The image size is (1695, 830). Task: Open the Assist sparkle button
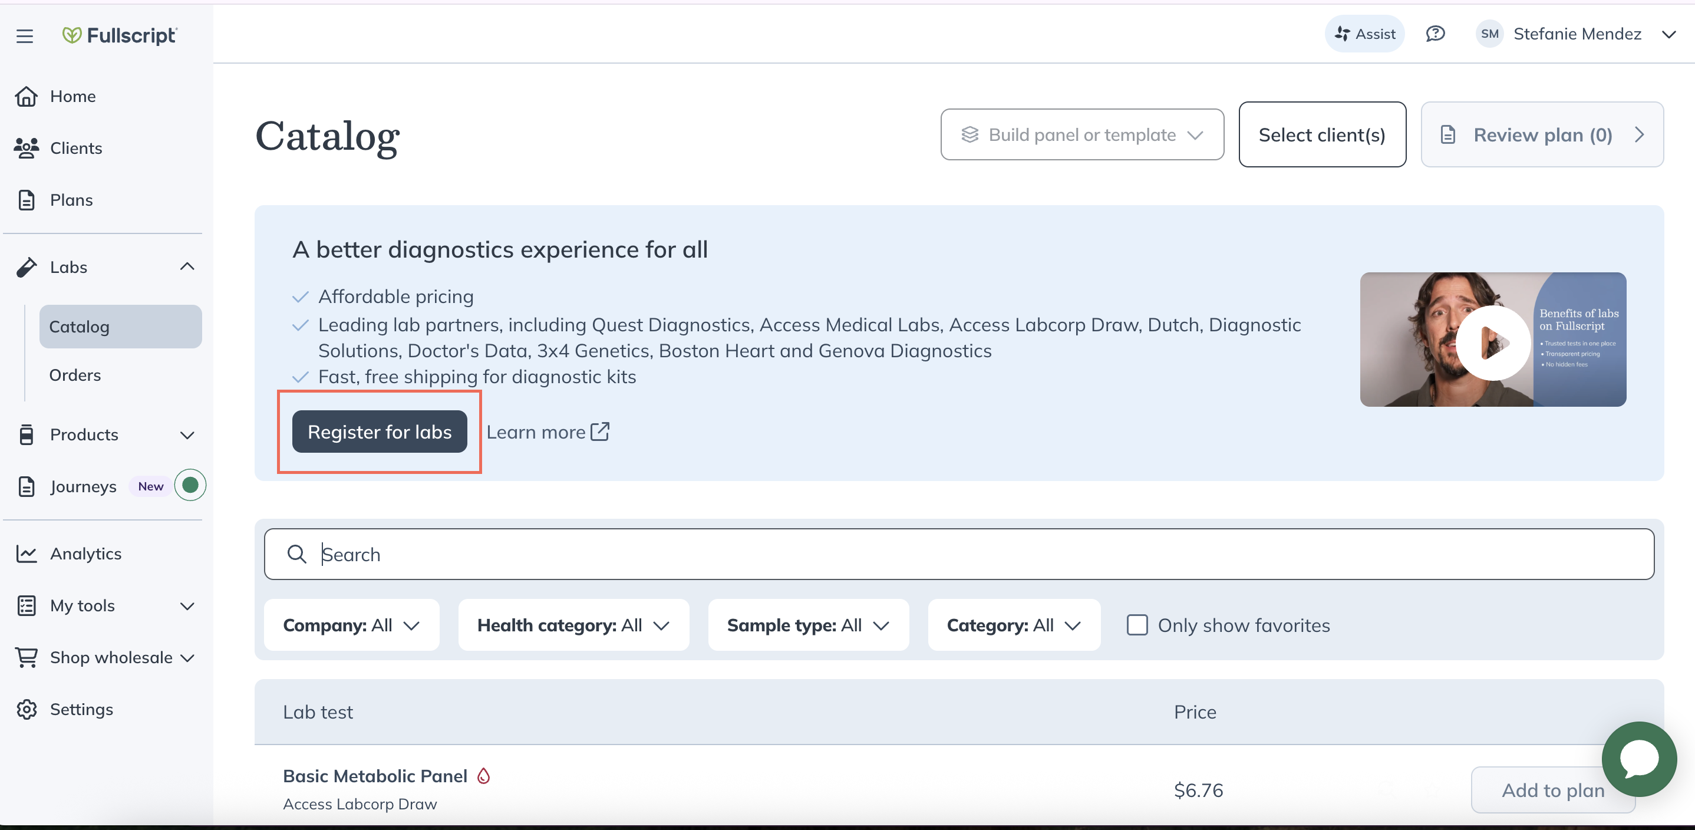(1364, 34)
